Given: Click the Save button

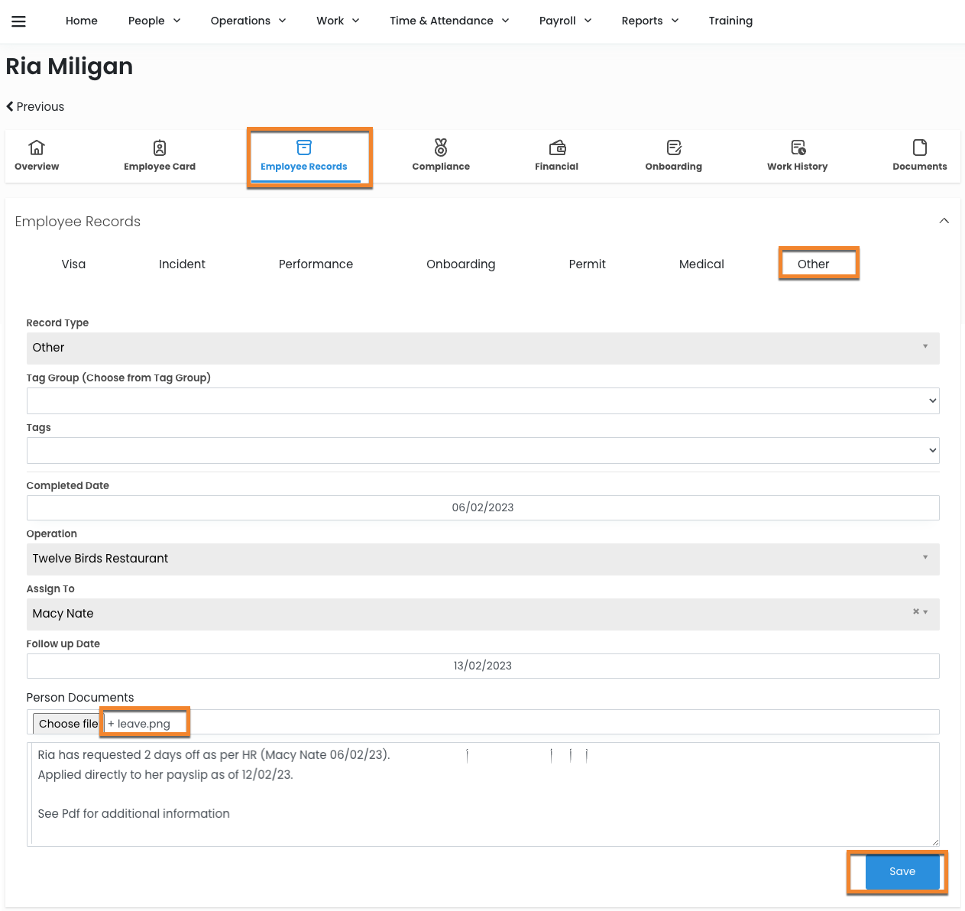Looking at the screenshot, I should (x=902, y=871).
